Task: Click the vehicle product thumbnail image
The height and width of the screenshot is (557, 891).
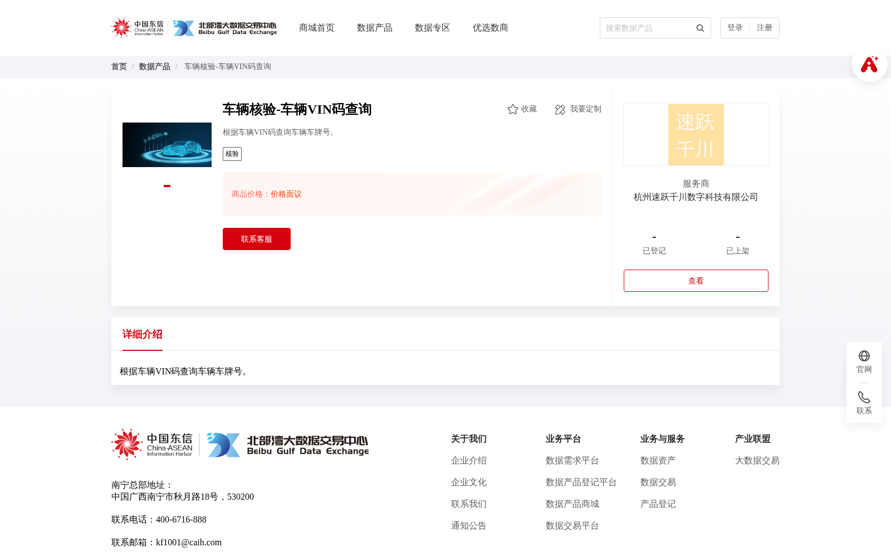Action: point(167,145)
